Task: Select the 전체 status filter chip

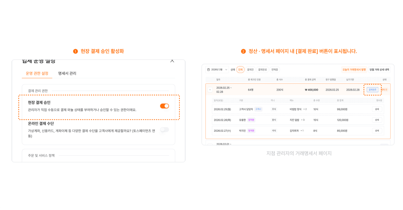Action: click(x=240, y=70)
